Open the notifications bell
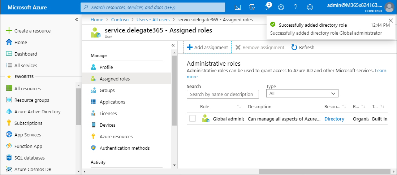This screenshot has height=175, width=397. point(267,7)
